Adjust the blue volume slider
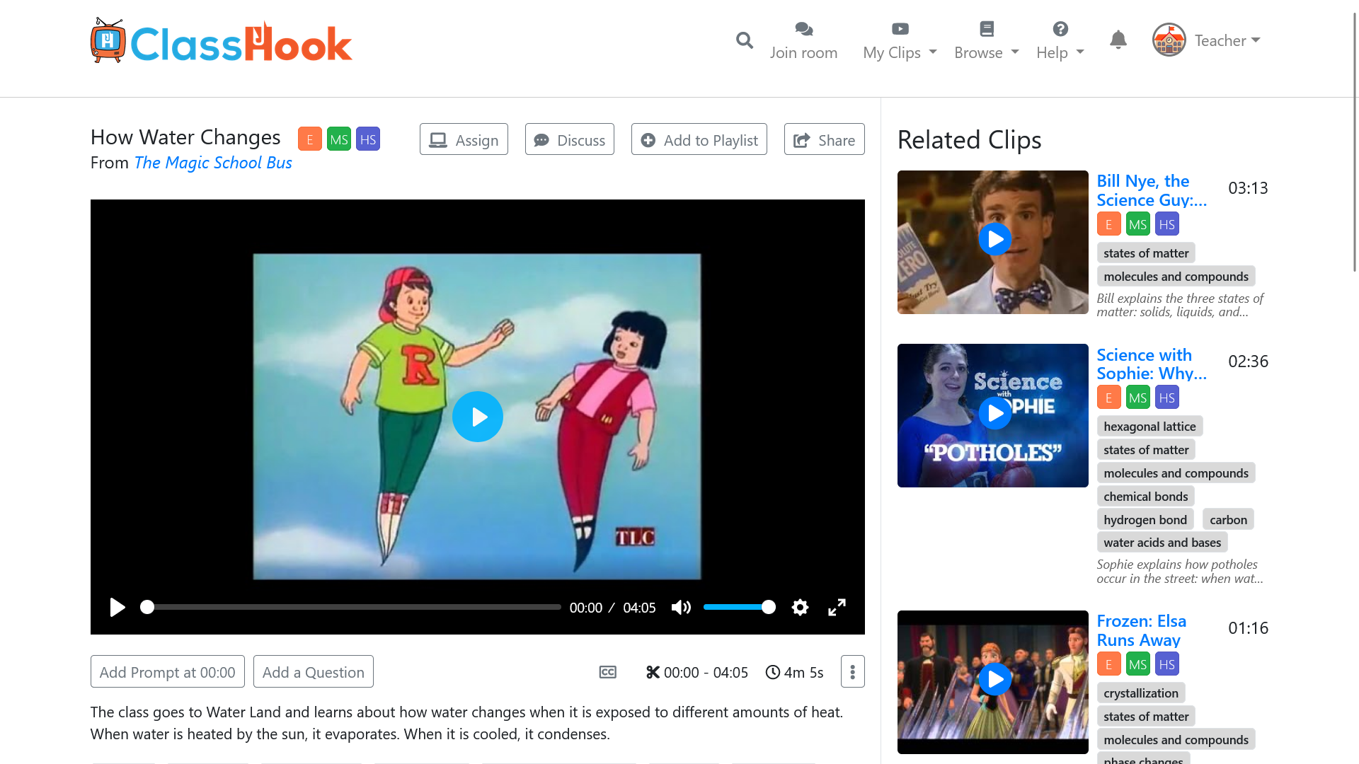This screenshot has width=1359, height=764. pos(740,607)
